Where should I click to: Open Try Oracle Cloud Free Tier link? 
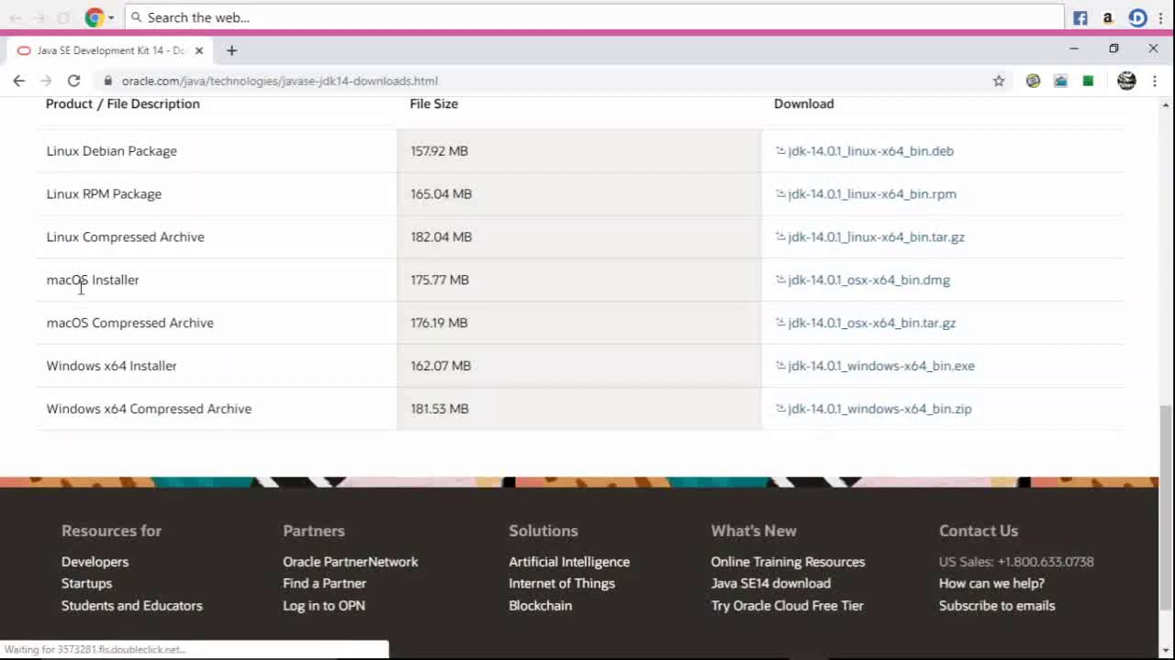click(788, 606)
